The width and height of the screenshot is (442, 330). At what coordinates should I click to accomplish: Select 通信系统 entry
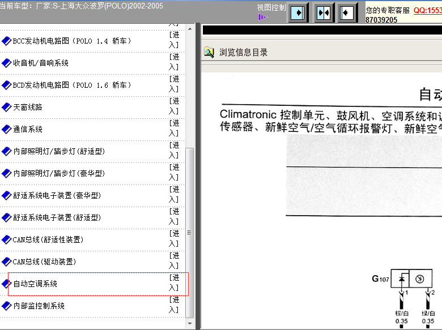[28, 129]
